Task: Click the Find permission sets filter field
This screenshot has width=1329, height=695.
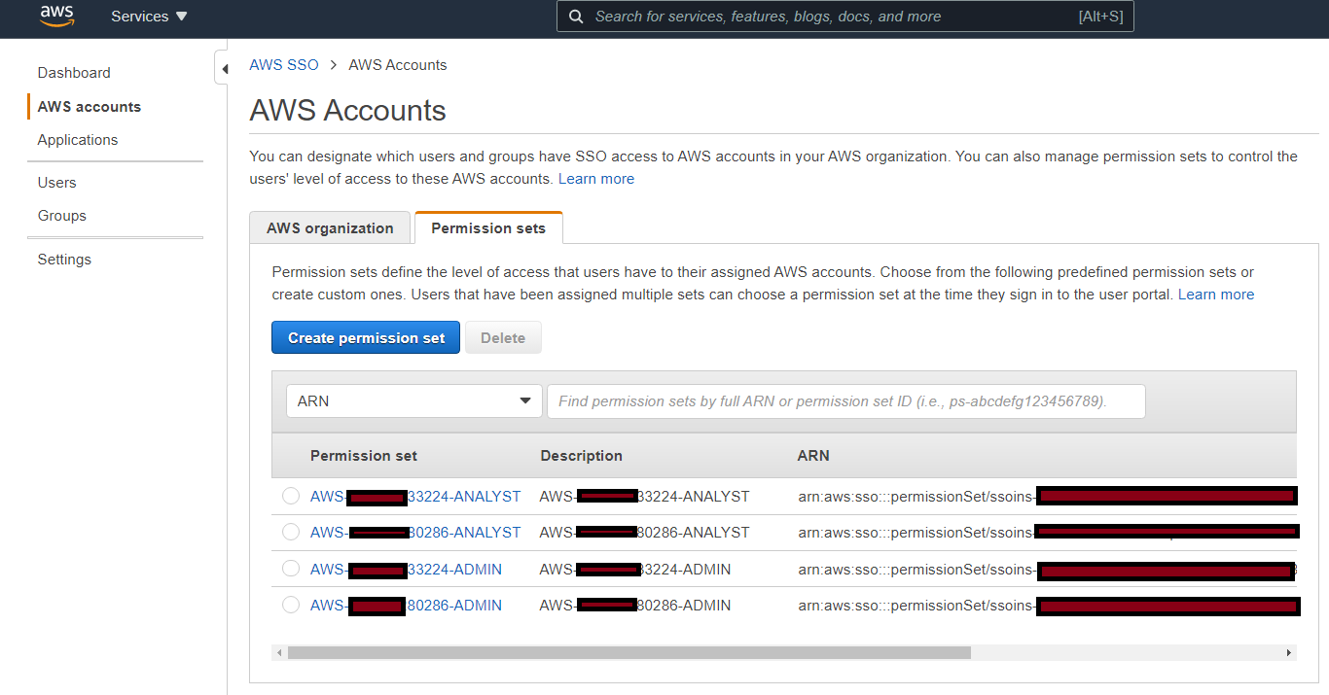Action: click(845, 401)
